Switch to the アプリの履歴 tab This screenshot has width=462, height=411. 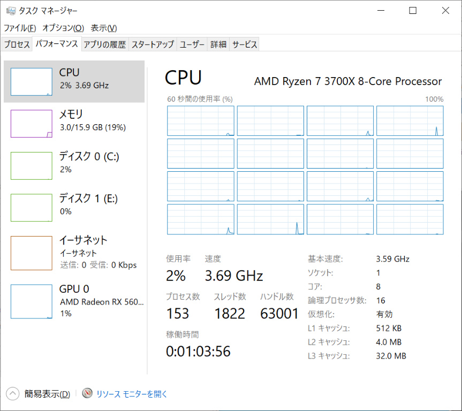(x=105, y=45)
